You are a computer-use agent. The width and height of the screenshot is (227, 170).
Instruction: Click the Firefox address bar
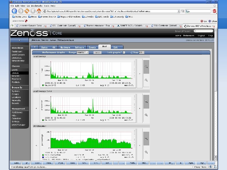110,11
